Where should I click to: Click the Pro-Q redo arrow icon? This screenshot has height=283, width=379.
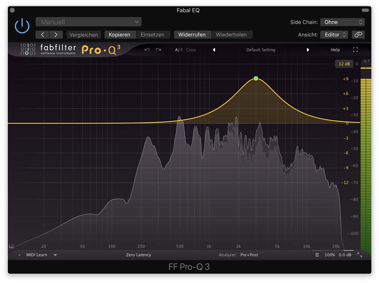coord(158,50)
